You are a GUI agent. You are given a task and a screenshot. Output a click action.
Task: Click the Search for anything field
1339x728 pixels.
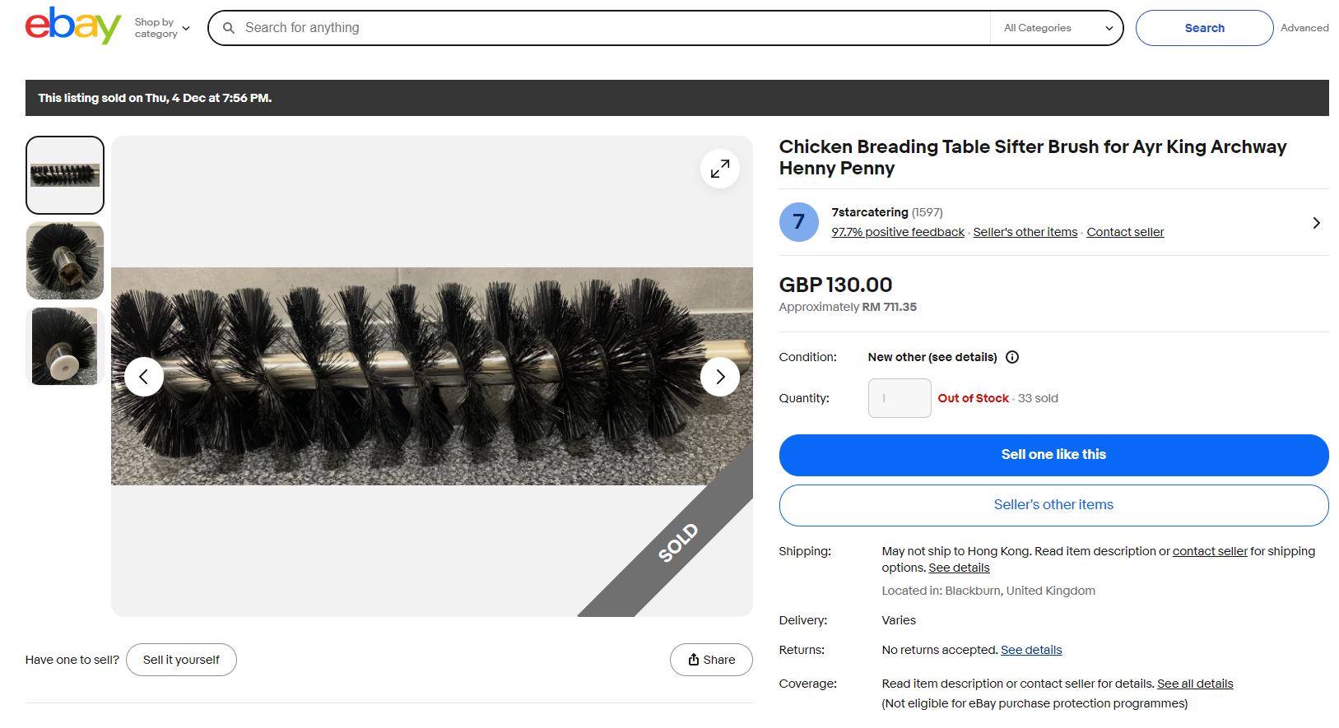pyautogui.click(x=609, y=28)
